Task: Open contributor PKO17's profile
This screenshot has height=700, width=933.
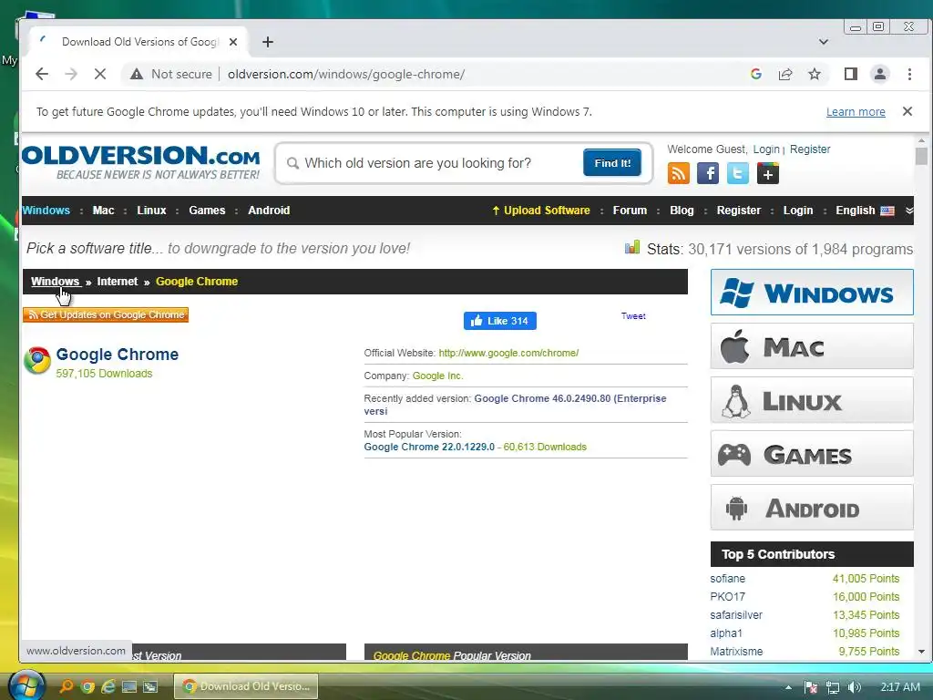Action: click(727, 596)
